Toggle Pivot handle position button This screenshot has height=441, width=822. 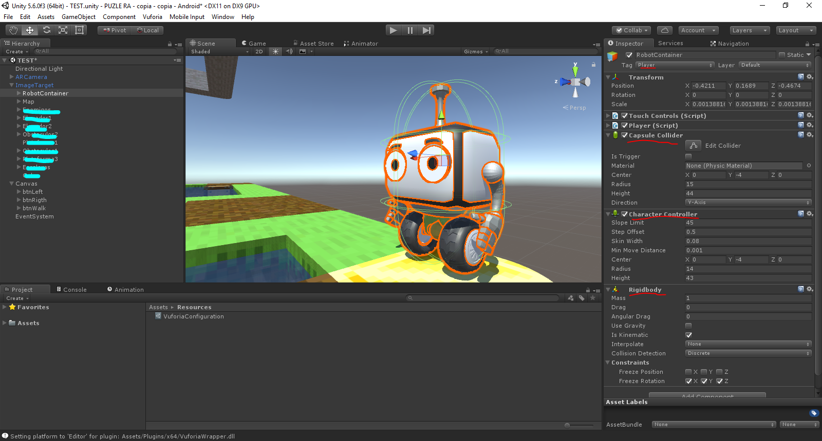(114, 30)
